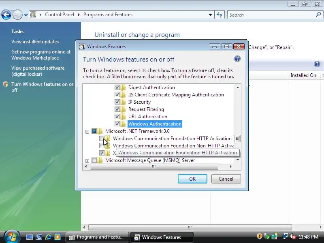Click into the Search field
Viewport: 324px width, 243px height.
tap(272, 15)
